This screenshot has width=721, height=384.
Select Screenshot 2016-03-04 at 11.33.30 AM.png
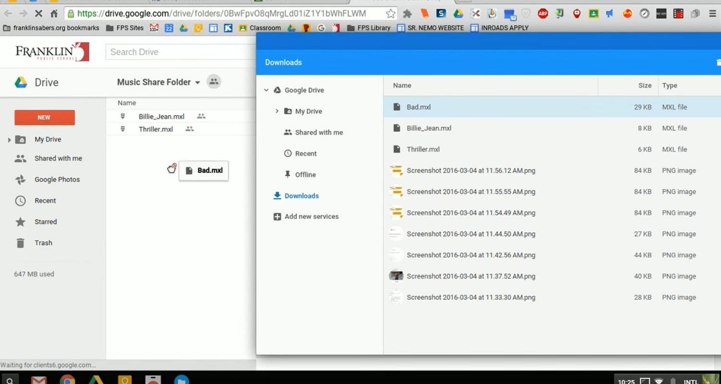[x=552, y=297]
